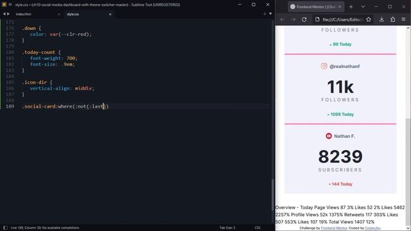
Task: Click the Sublime Text app logo
Action: click(x=4, y=4)
